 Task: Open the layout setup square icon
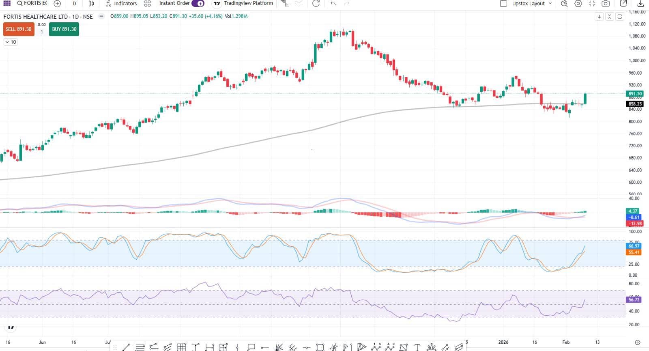click(x=503, y=3)
